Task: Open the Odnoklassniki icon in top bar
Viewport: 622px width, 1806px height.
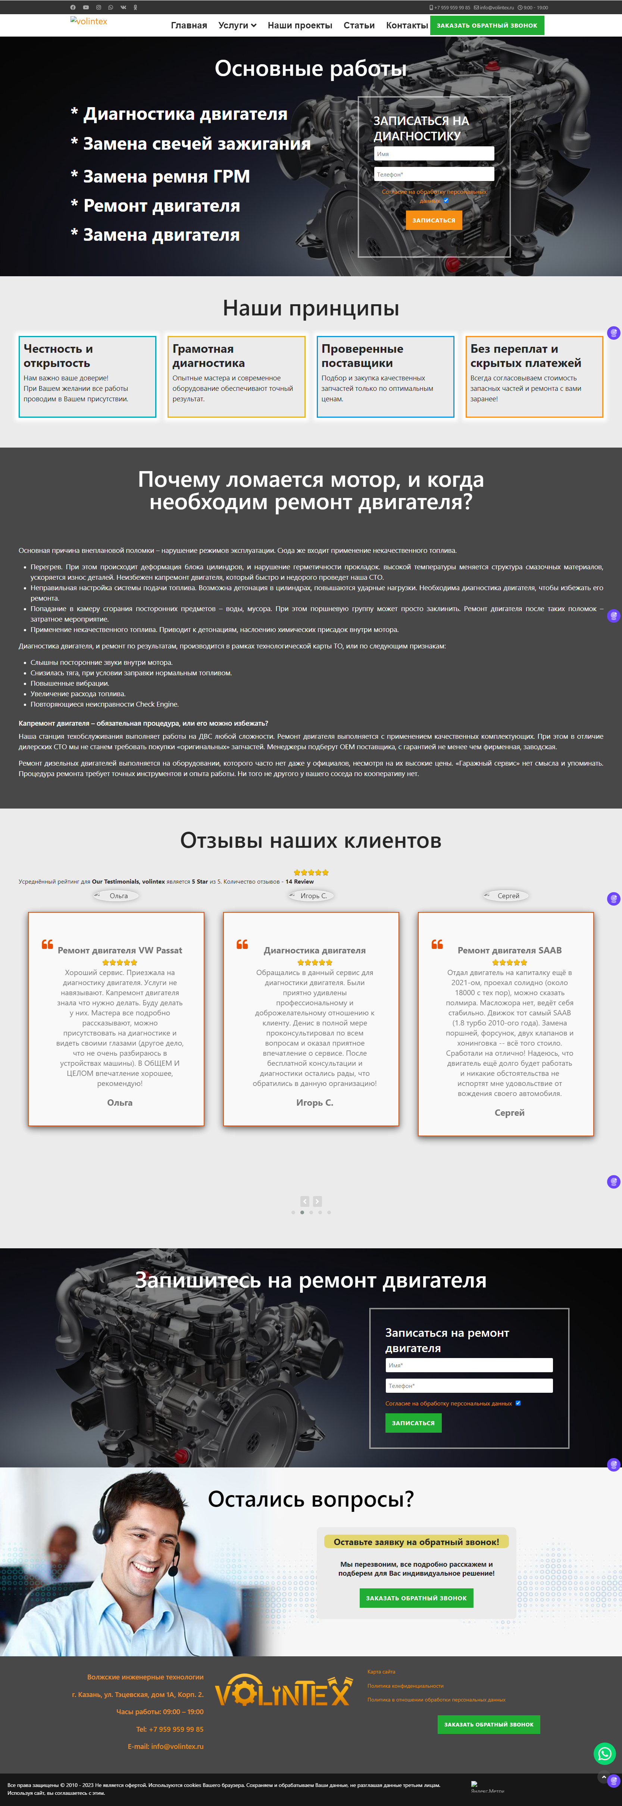Action: (x=135, y=8)
